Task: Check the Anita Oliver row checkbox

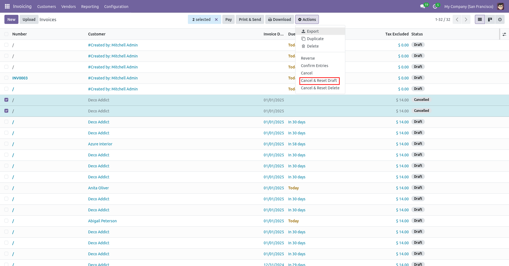Action: (6, 188)
